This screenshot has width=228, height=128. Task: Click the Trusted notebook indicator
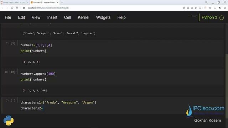coord(193,16)
